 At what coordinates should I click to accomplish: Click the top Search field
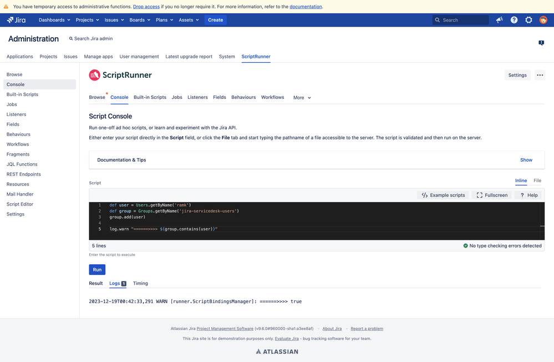click(460, 20)
